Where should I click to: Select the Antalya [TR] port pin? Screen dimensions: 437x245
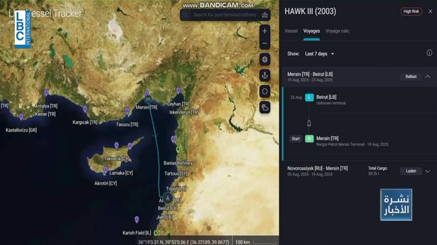(46, 92)
